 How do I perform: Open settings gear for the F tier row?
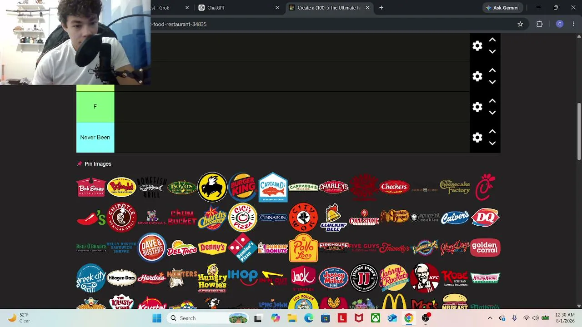[477, 107]
